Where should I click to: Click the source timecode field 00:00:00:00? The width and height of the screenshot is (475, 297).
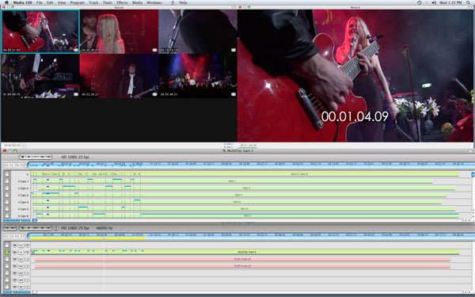click(x=12, y=146)
